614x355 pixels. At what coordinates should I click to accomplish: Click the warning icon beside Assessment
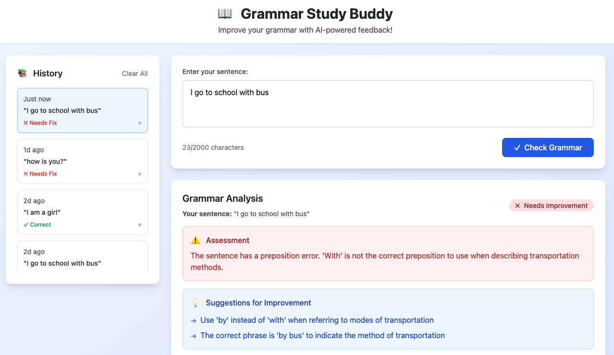coord(195,240)
